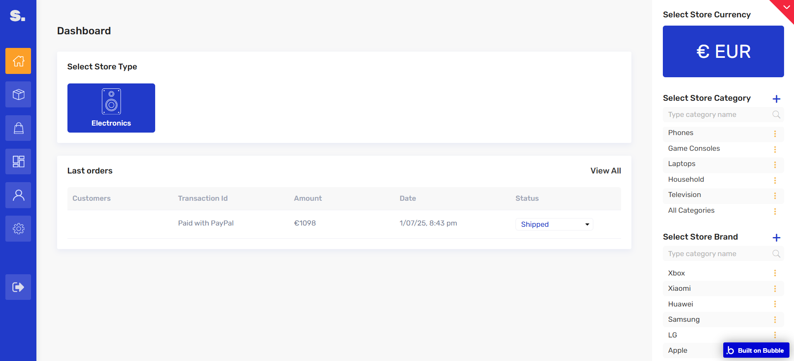
Task: Select the Electronics store type tile
Action: 111,108
